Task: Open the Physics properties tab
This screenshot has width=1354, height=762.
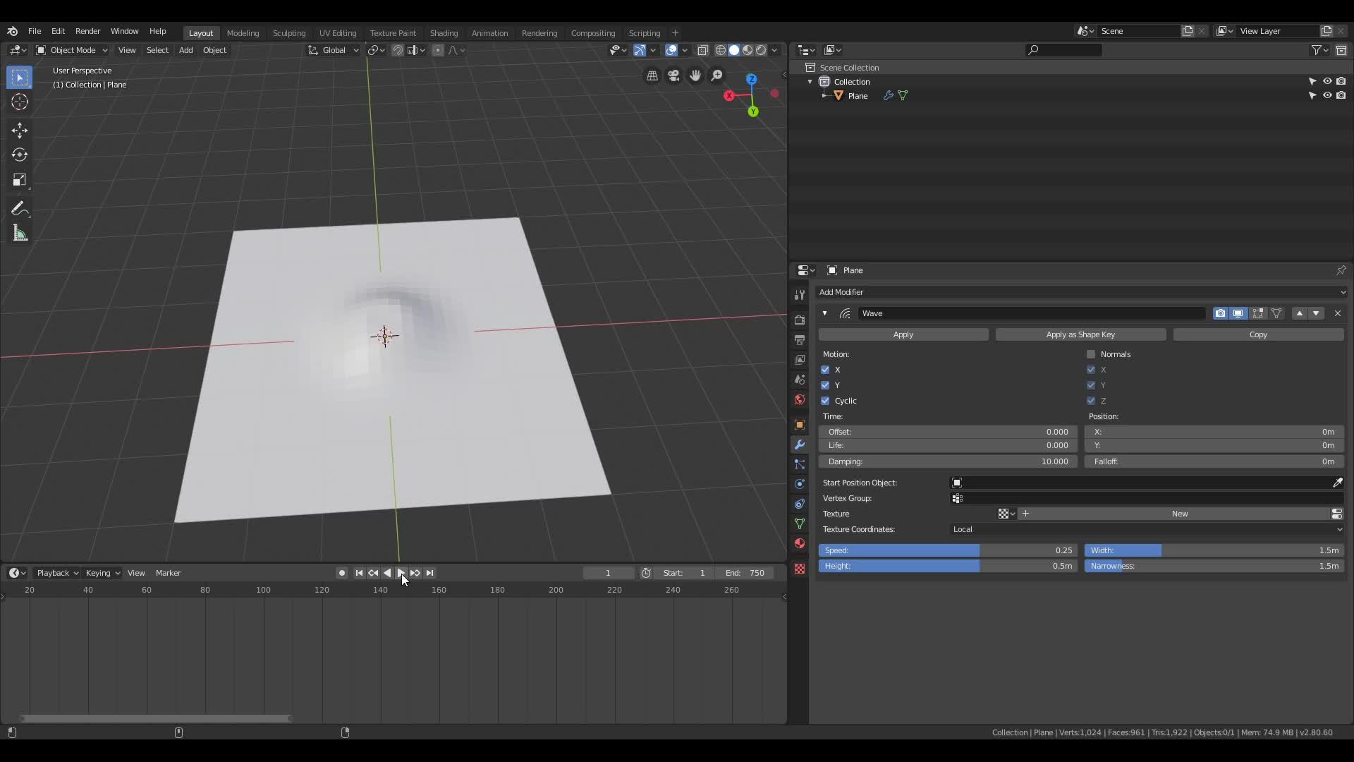Action: (x=799, y=484)
